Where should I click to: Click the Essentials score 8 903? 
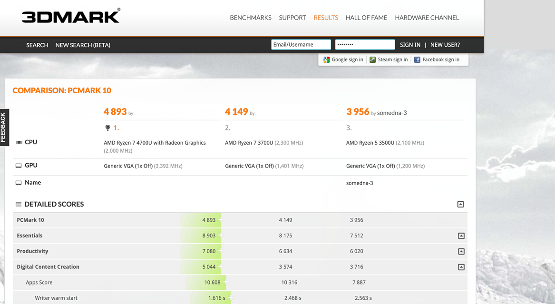click(x=209, y=235)
